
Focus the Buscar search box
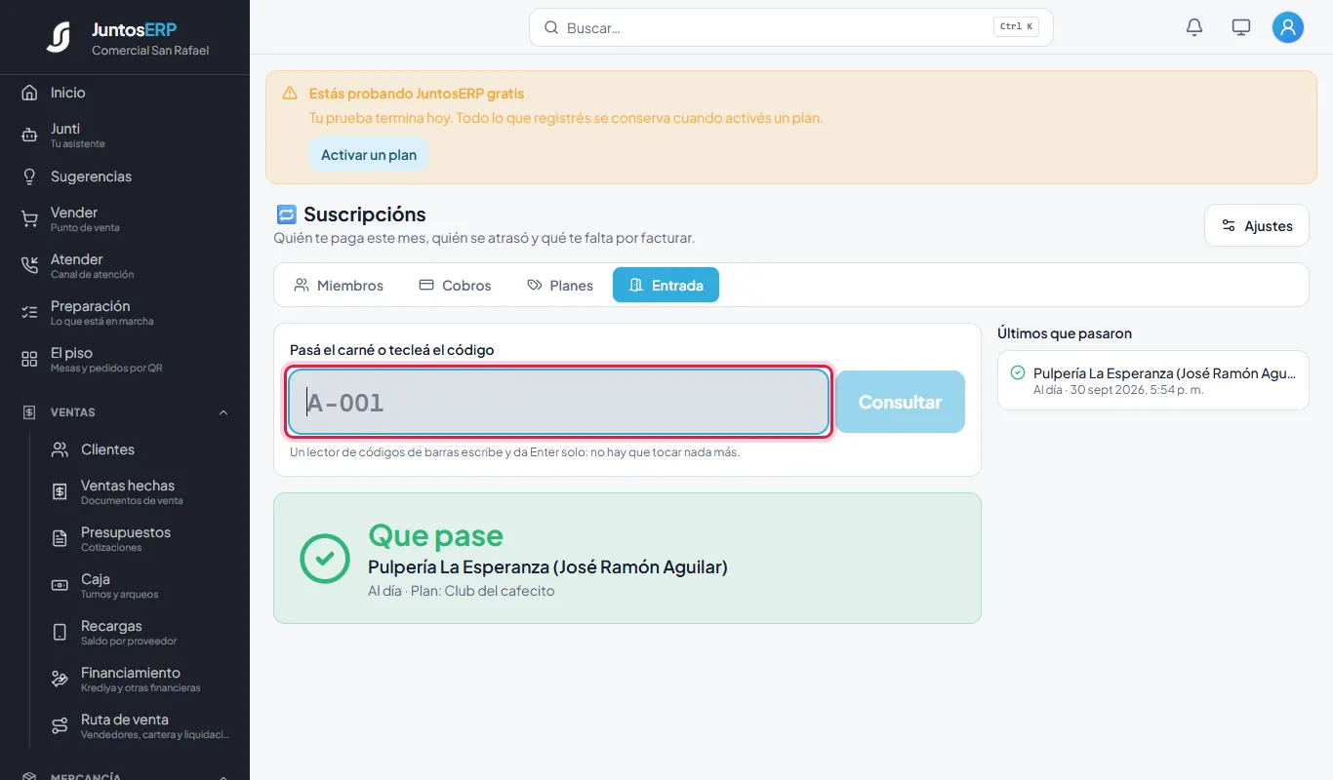point(791,27)
